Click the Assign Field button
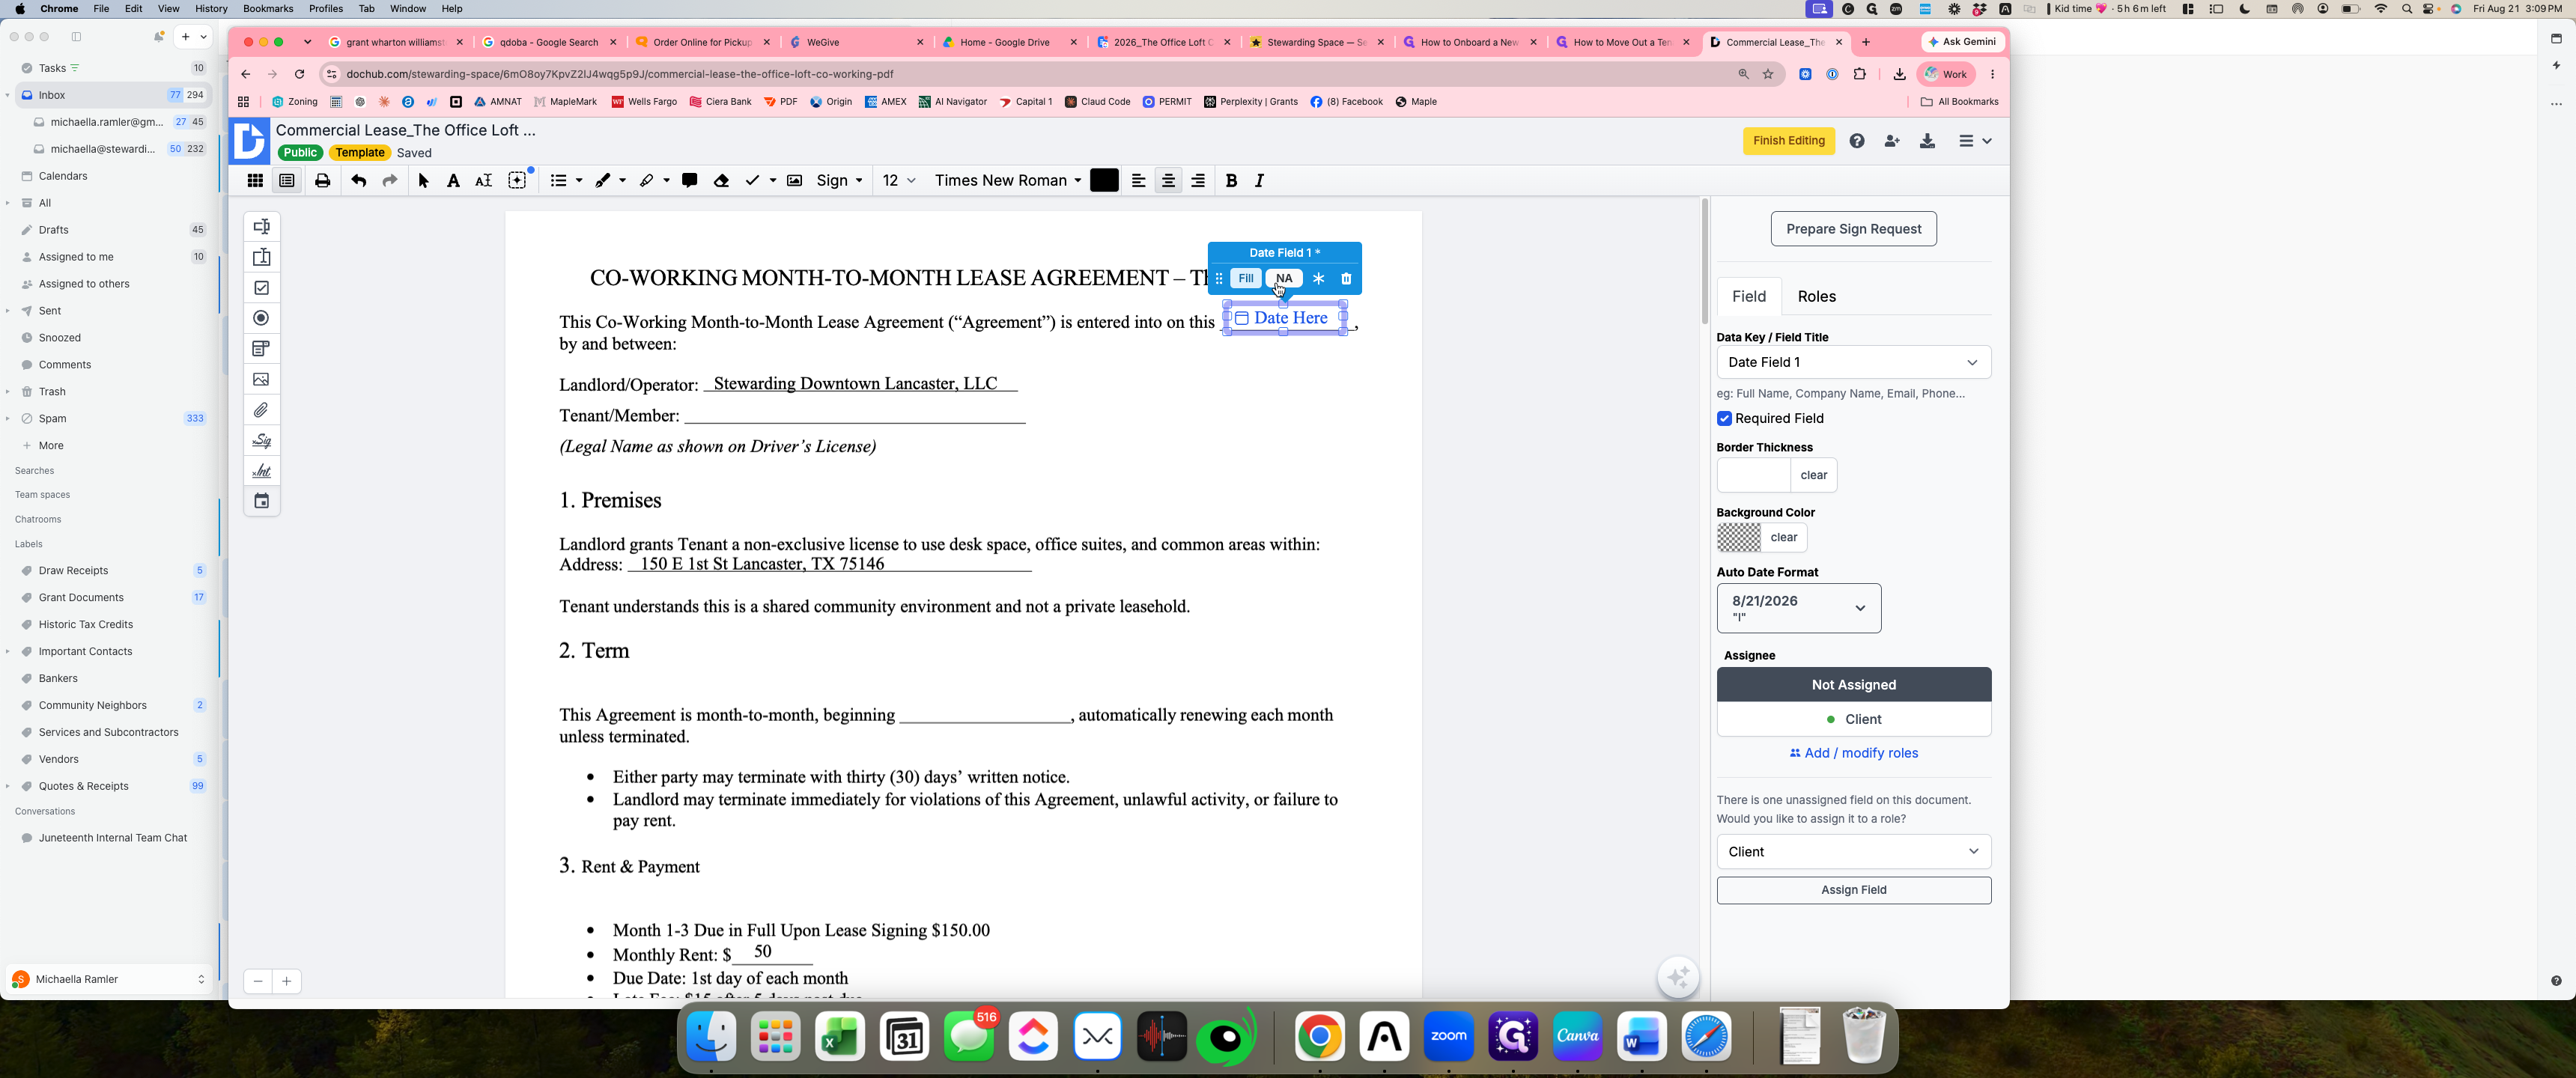The height and width of the screenshot is (1078, 2576). coord(1853,890)
